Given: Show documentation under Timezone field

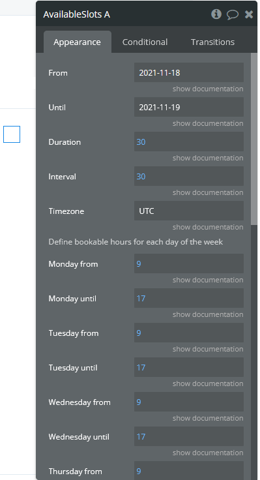Looking at the screenshot, I should (x=208, y=227).
